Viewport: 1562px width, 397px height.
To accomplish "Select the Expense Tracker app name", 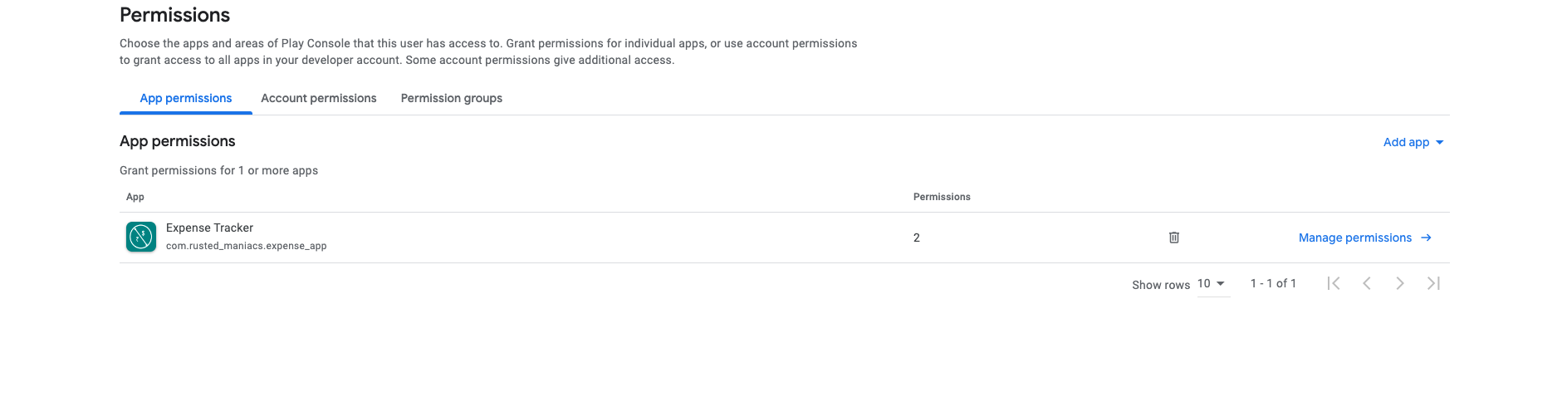I will (209, 228).
